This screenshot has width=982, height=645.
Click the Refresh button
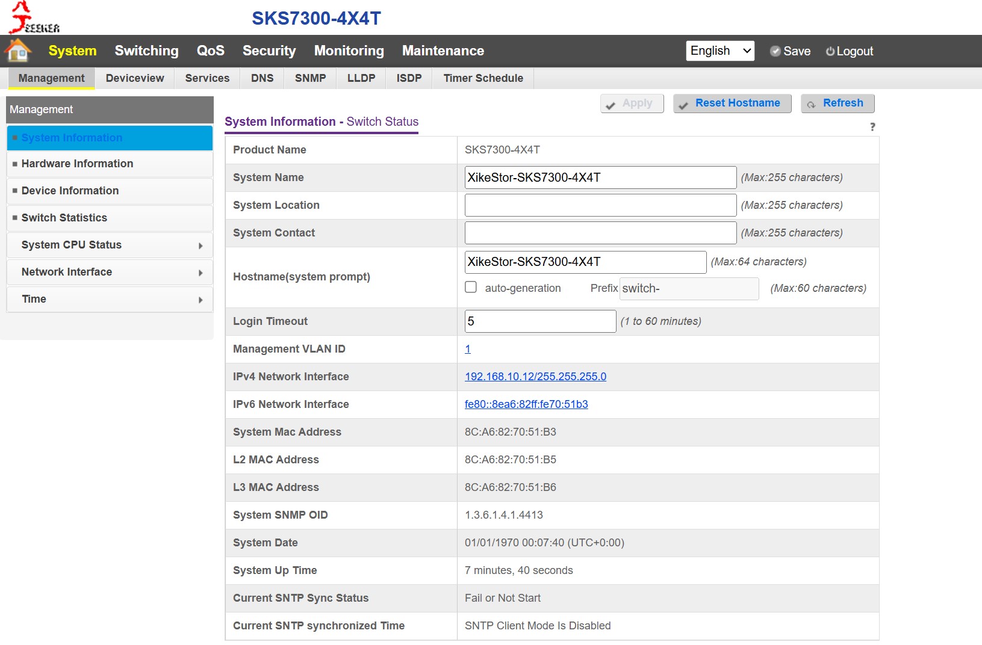pyautogui.click(x=837, y=103)
